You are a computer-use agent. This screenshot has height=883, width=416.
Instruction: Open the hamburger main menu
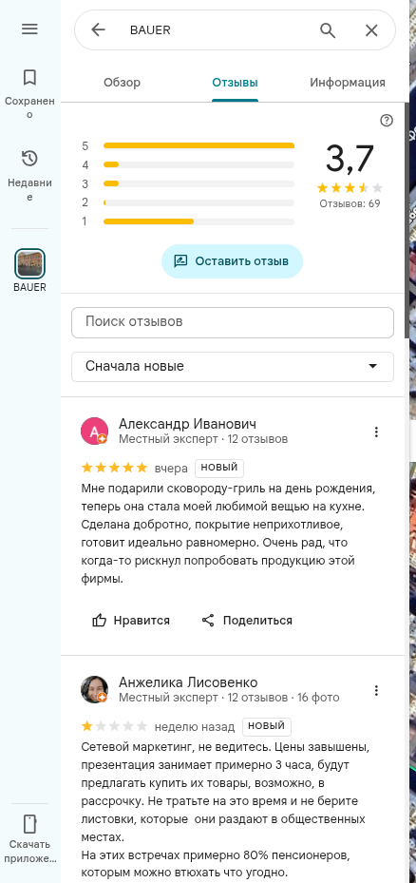pyautogui.click(x=29, y=29)
